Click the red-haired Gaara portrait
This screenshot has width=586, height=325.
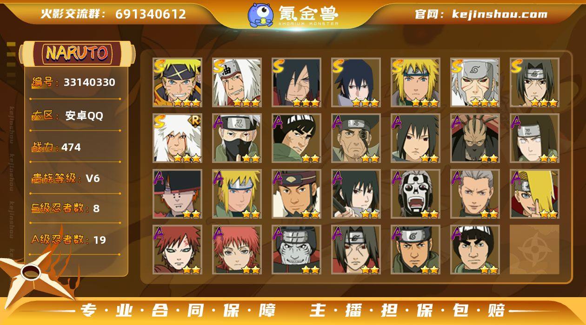[x=177, y=250]
